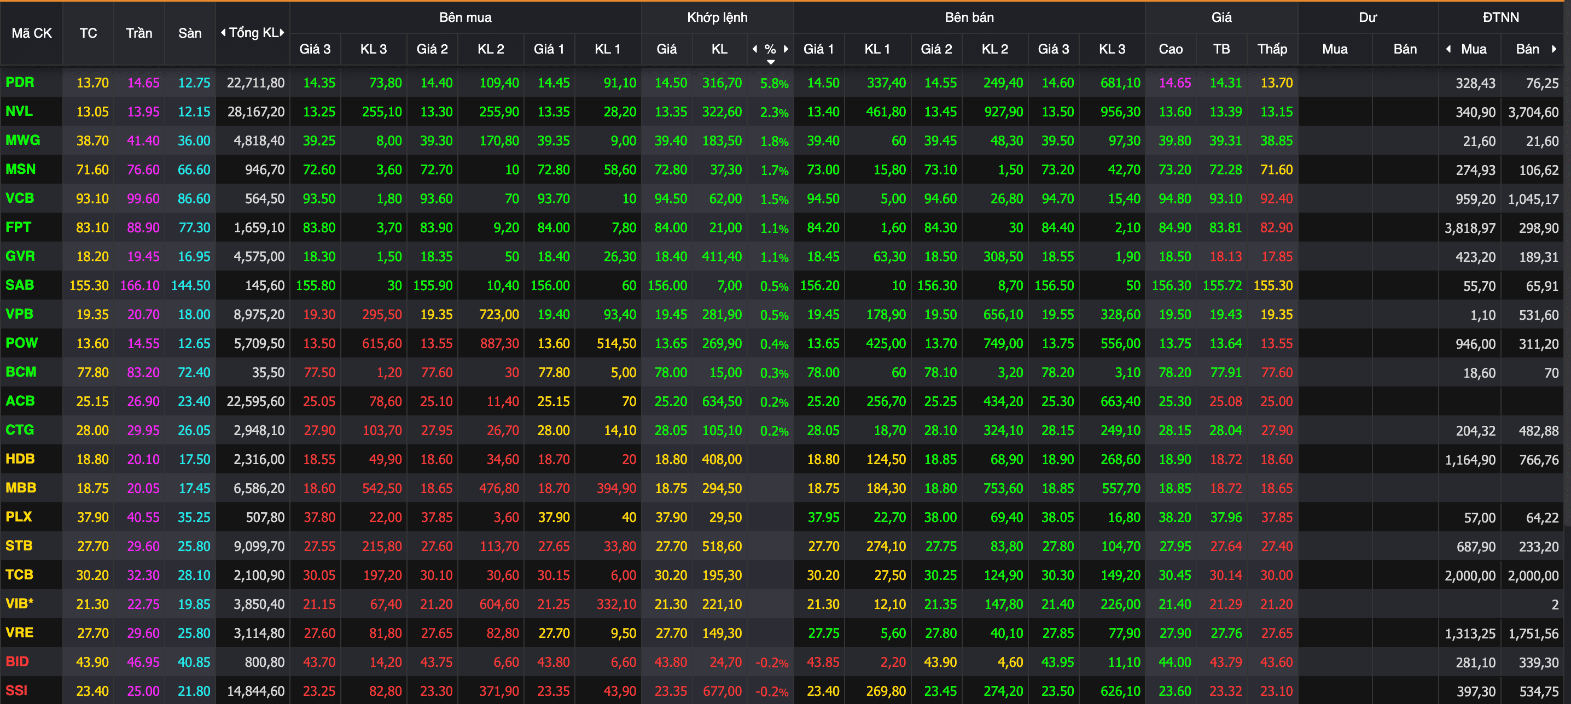Click TCB foreign sell value 2,000,00
1571x704 pixels.
click(1533, 575)
